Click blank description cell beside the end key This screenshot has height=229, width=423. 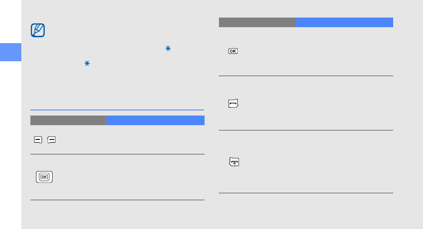[x=344, y=162]
